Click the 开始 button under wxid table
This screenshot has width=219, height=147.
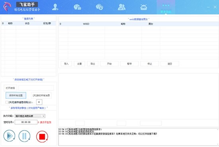(x=109, y=64)
